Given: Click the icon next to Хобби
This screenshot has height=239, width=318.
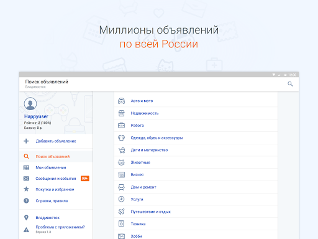Looking at the screenshot, I should [121, 236].
